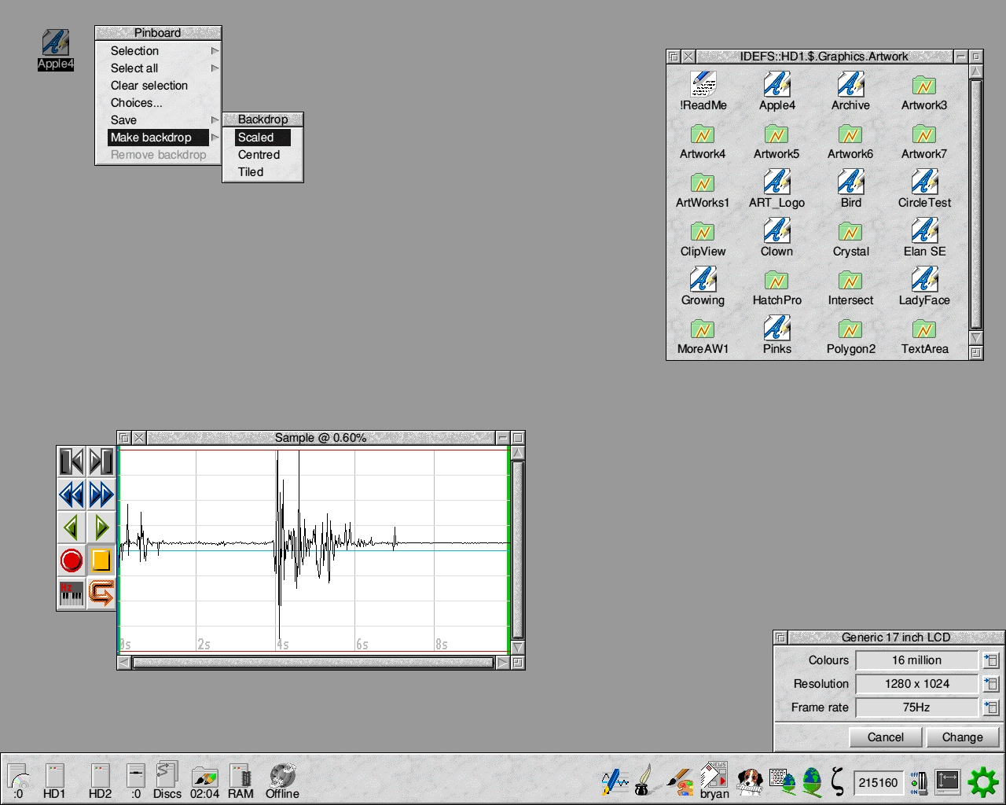Toggle the orange loop playback icon
Viewport: 1006px width, 805px height.
[x=101, y=593]
